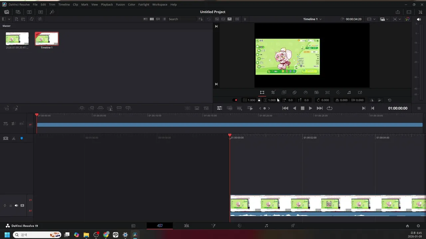Select the Speed tool icon
This screenshot has width=426, height=239.
click(x=306, y=93)
